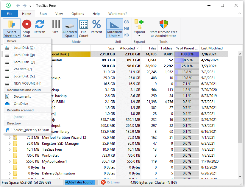Click the Select Directory folder icon
Screen dimensions: 245x187
pyautogui.click(x=12, y=25)
